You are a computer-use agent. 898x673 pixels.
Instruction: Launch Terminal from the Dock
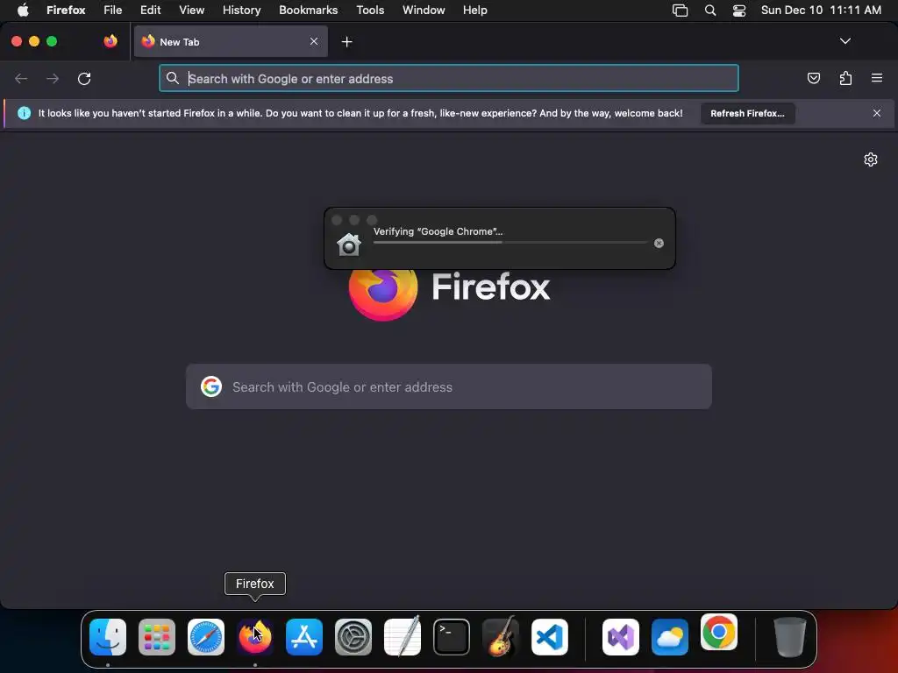[452, 637]
